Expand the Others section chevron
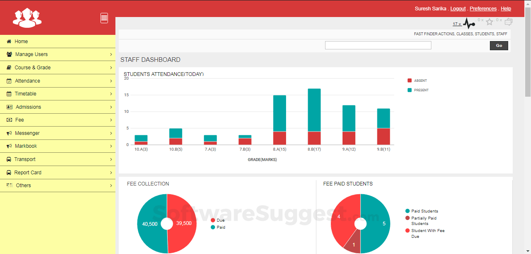The image size is (531, 254). (111, 185)
